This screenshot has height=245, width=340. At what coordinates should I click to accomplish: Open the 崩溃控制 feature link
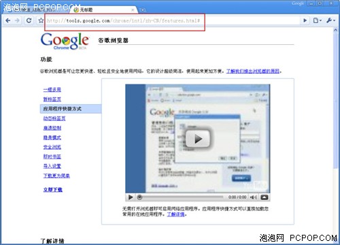[52, 128]
